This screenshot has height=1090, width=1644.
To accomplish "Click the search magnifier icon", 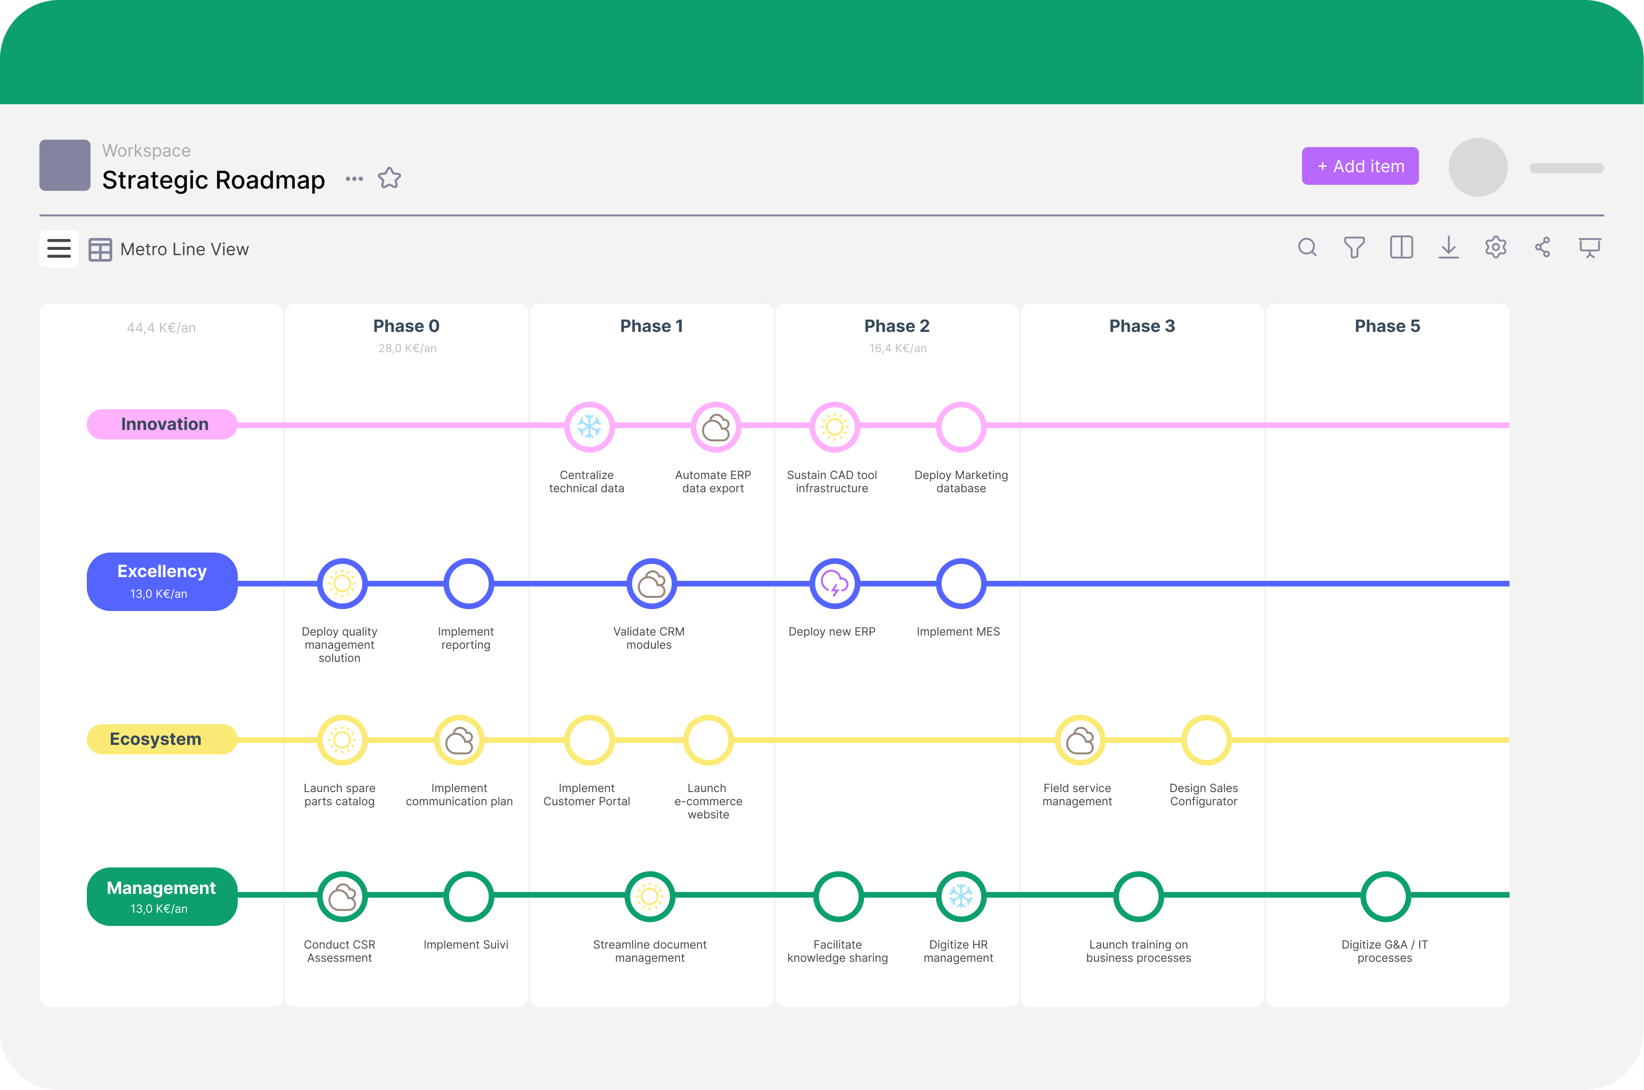I will 1307,248.
